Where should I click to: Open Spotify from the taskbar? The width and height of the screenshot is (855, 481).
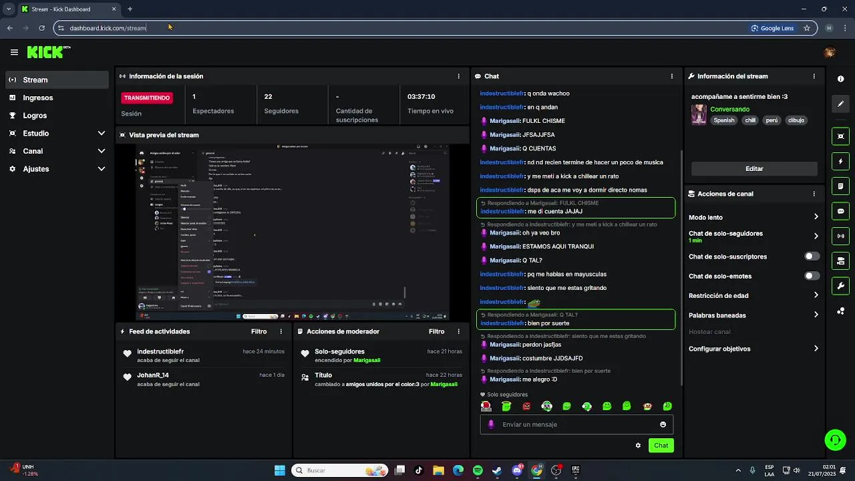(478, 470)
